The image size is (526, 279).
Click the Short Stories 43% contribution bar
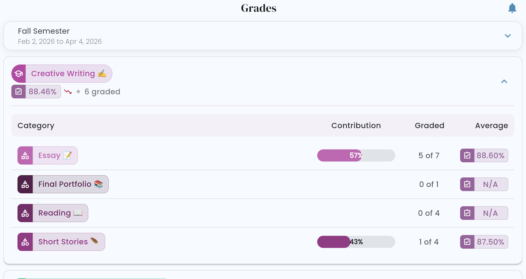click(x=356, y=242)
